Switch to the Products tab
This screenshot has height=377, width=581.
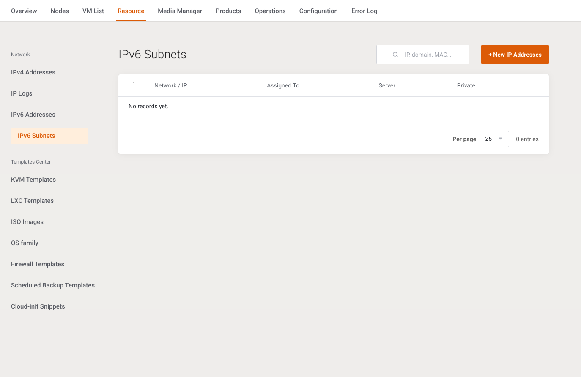(x=228, y=11)
